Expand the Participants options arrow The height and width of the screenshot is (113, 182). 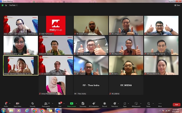52,103
